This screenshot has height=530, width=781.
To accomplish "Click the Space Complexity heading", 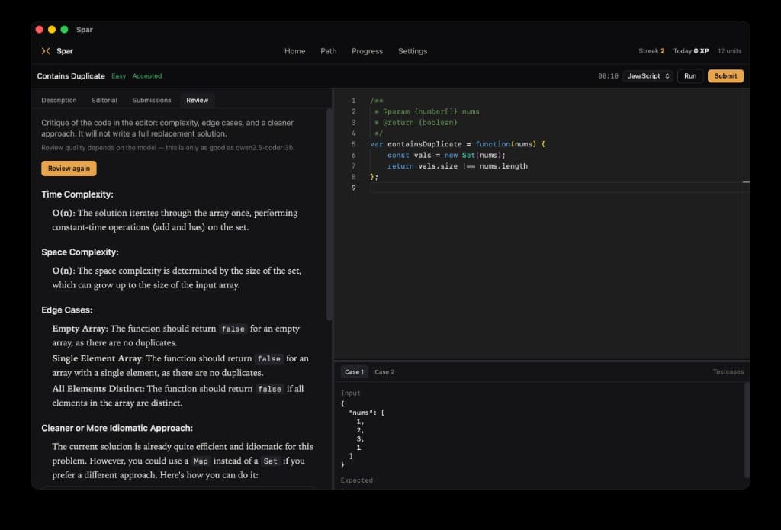I will pos(79,252).
